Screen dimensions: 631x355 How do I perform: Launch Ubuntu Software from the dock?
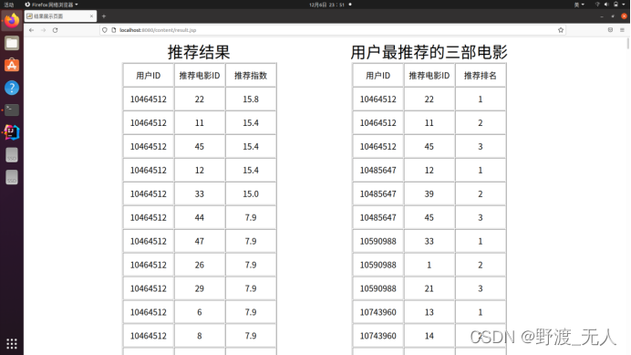point(12,66)
